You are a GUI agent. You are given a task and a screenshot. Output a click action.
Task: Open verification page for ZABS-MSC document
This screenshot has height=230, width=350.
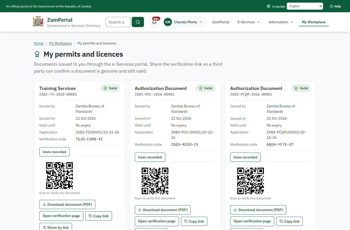(x=157, y=221)
